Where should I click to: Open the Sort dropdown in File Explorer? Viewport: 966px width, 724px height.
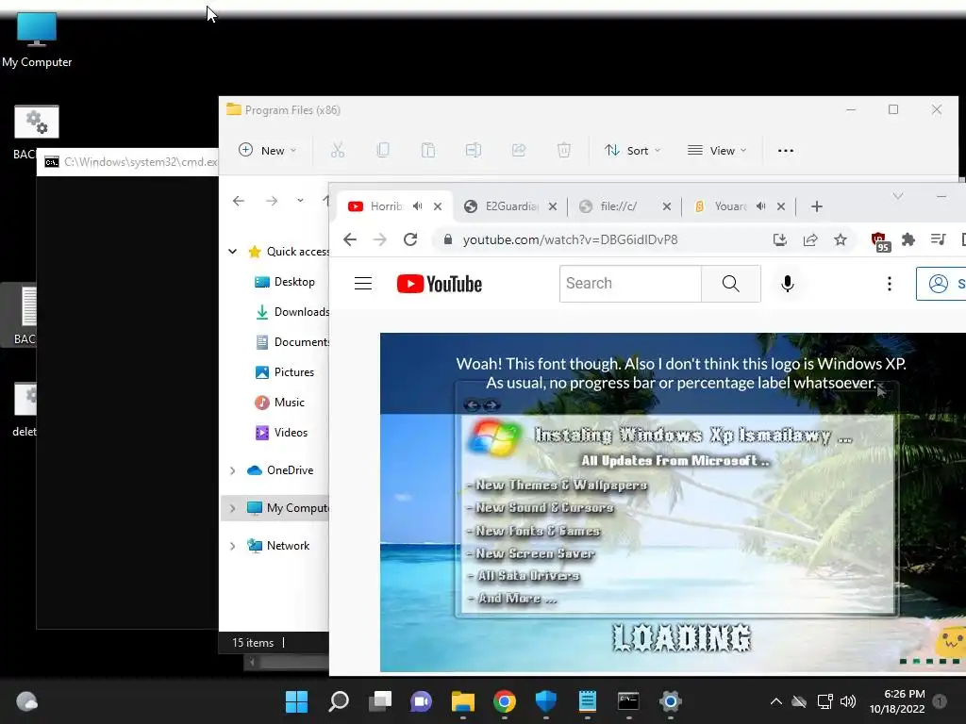point(633,150)
